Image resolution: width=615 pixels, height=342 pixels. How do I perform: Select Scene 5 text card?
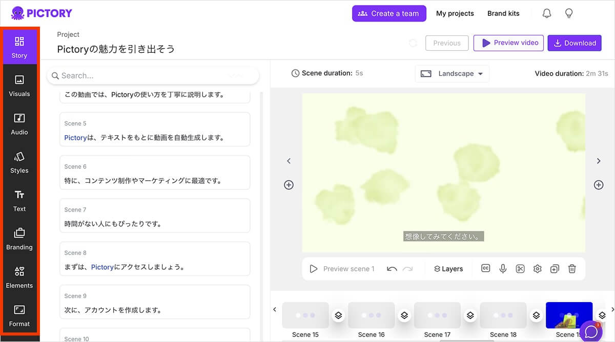pyautogui.click(x=155, y=130)
